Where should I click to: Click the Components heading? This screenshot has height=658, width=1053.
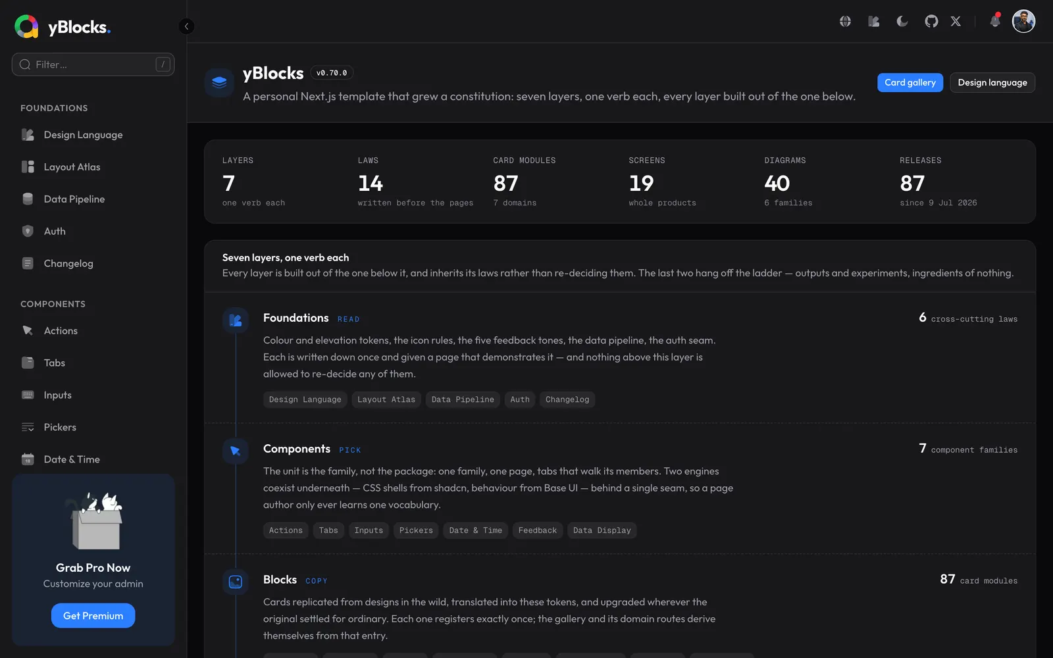tap(297, 449)
